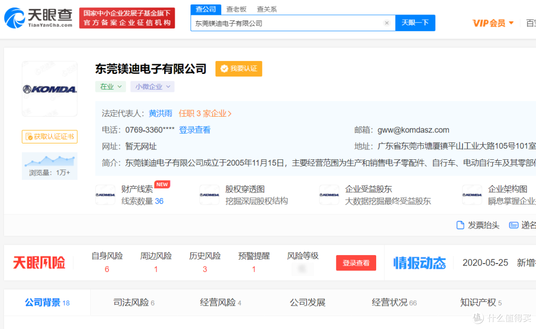This screenshot has height=329, width=536.
Task: Click the 2020-05-25 news date
Action: point(485,263)
